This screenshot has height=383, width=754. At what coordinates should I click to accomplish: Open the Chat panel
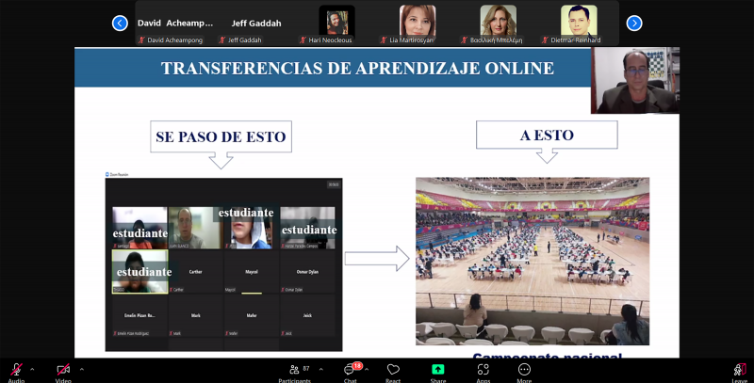(350, 370)
